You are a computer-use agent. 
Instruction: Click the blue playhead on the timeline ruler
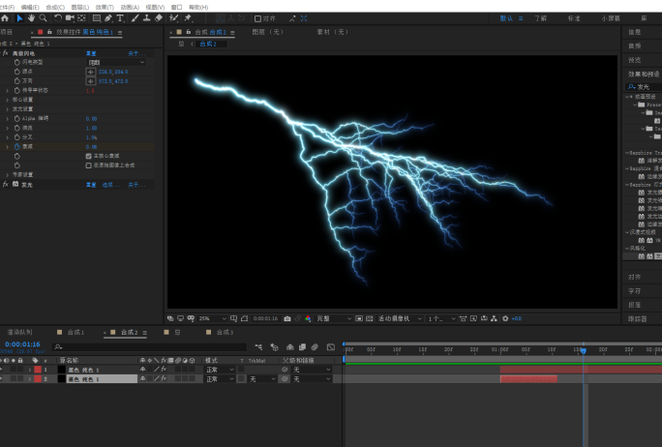tap(584, 349)
